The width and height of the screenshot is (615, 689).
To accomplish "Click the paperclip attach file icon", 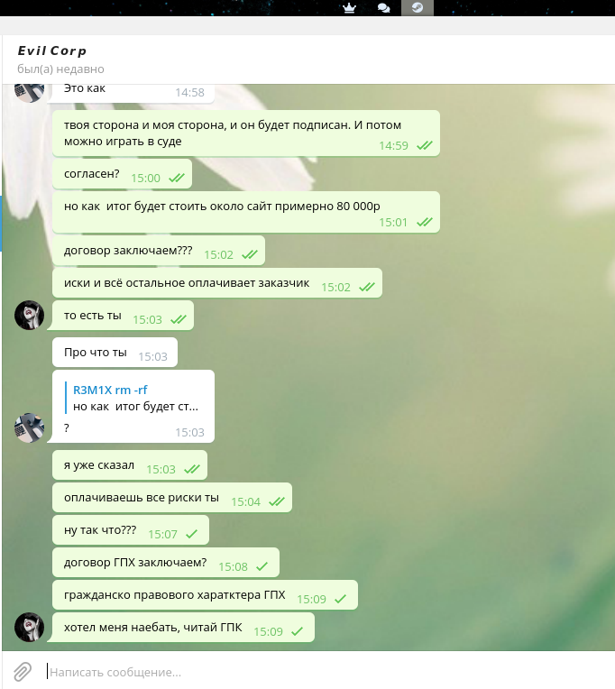I will [x=23, y=672].
